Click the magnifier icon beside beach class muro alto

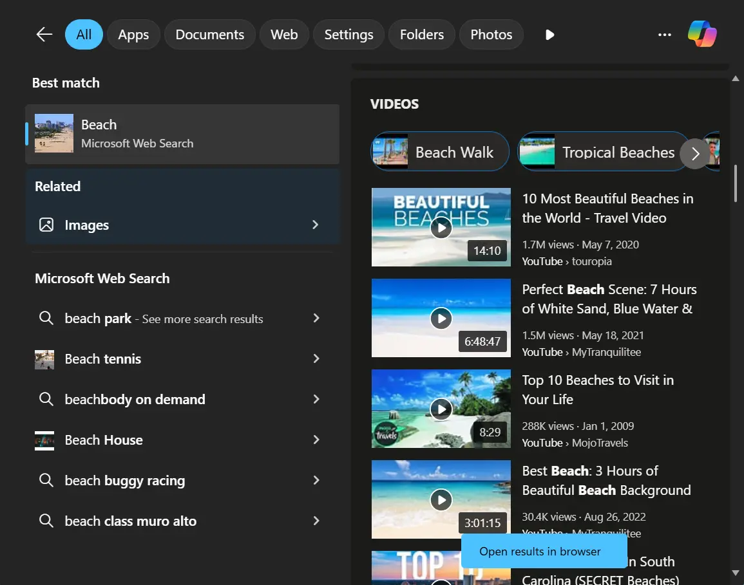point(46,521)
